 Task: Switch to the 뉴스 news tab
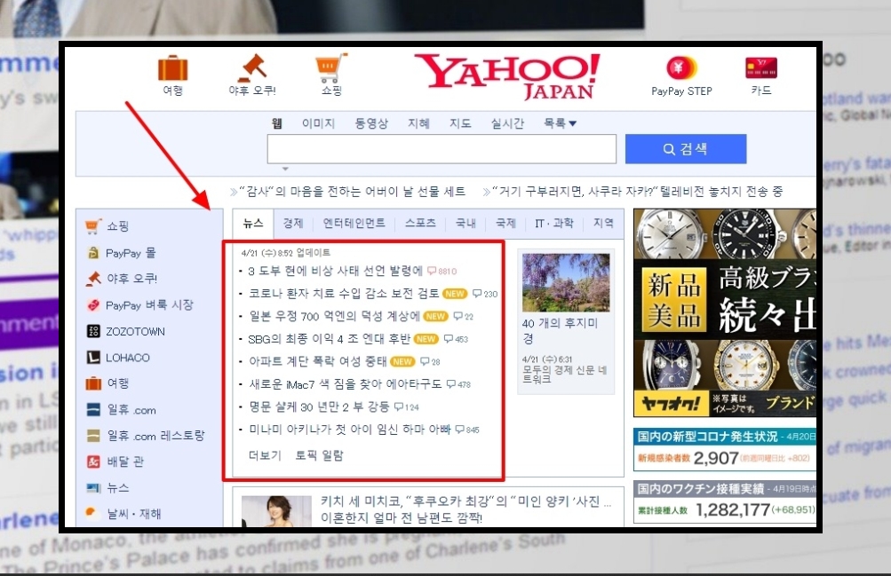click(253, 223)
